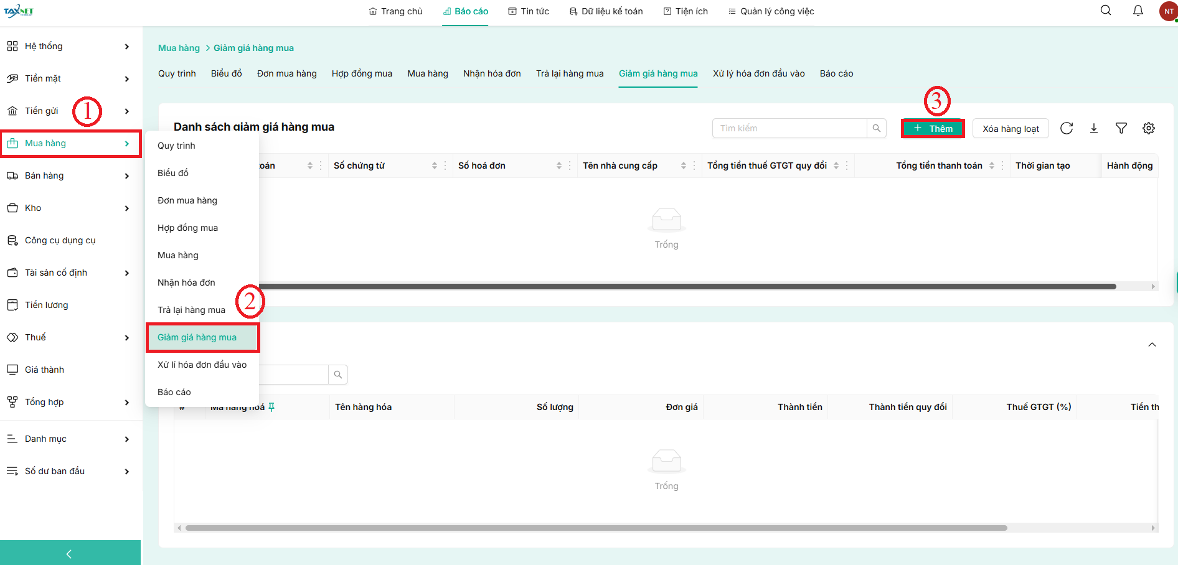Click the search magnifier icon in top bar
The height and width of the screenshot is (565, 1178).
pos(1106,11)
